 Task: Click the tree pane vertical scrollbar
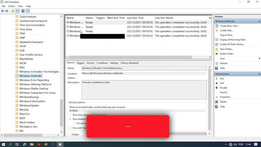pos(61,113)
